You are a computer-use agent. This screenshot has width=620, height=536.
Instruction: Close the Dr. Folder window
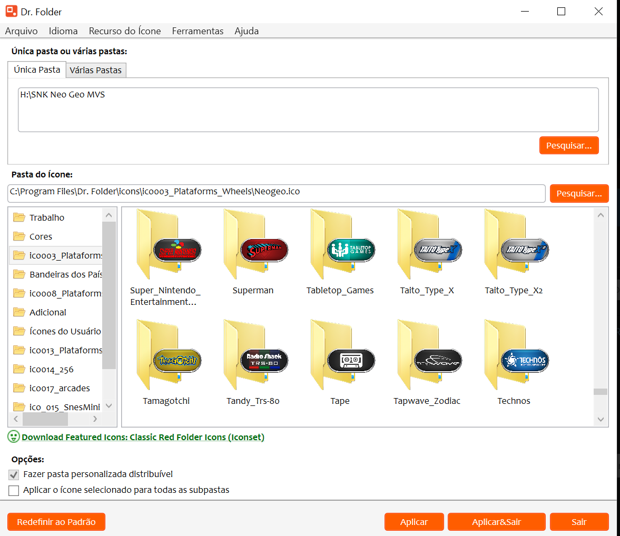[x=598, y=12]
